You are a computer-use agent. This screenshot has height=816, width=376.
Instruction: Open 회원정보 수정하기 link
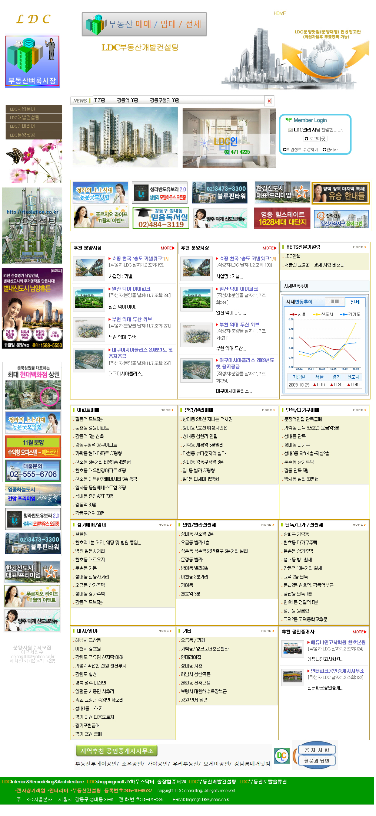click(300, 150)
